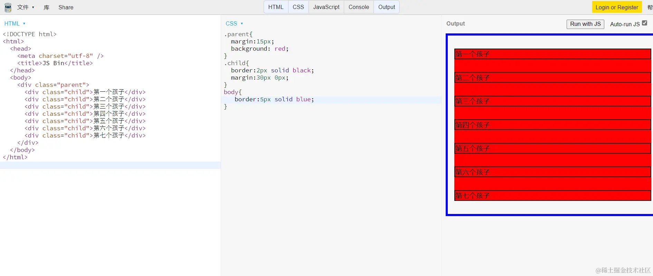Click the Run with JS button
The image size is (653, 276).
[585, 24]
